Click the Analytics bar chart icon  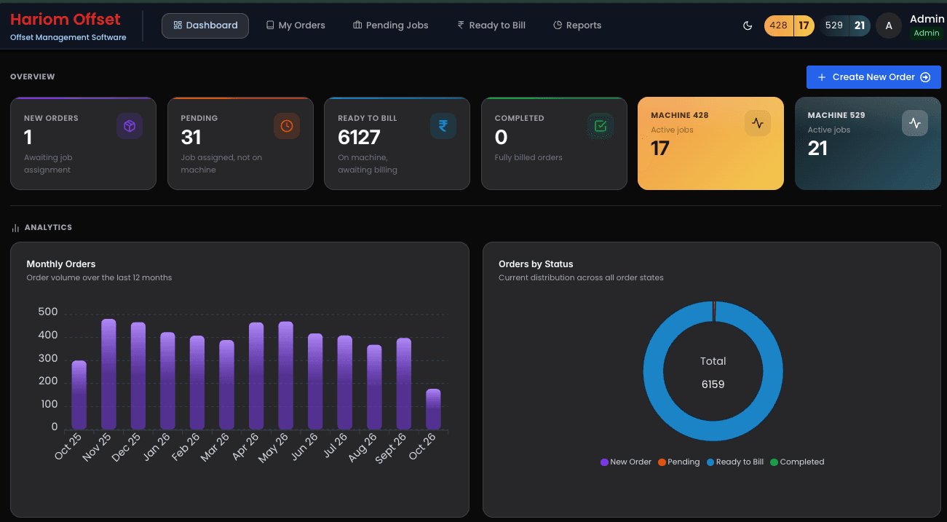click(x=15, y=228)
